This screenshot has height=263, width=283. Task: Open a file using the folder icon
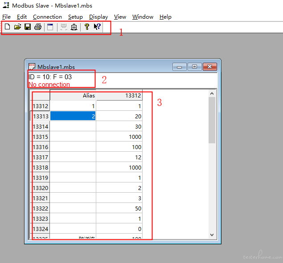pyautogui.click(x=18, y=27)
